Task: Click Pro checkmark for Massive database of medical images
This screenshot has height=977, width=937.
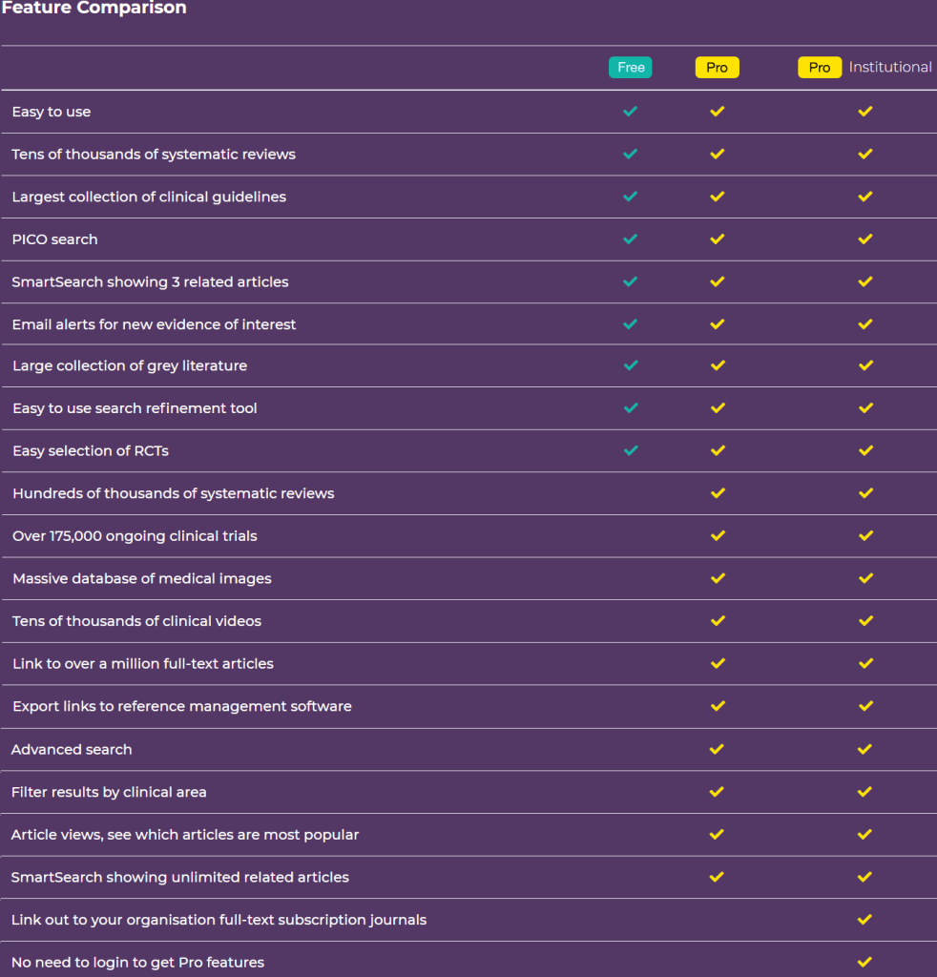Action: point(718,578)
